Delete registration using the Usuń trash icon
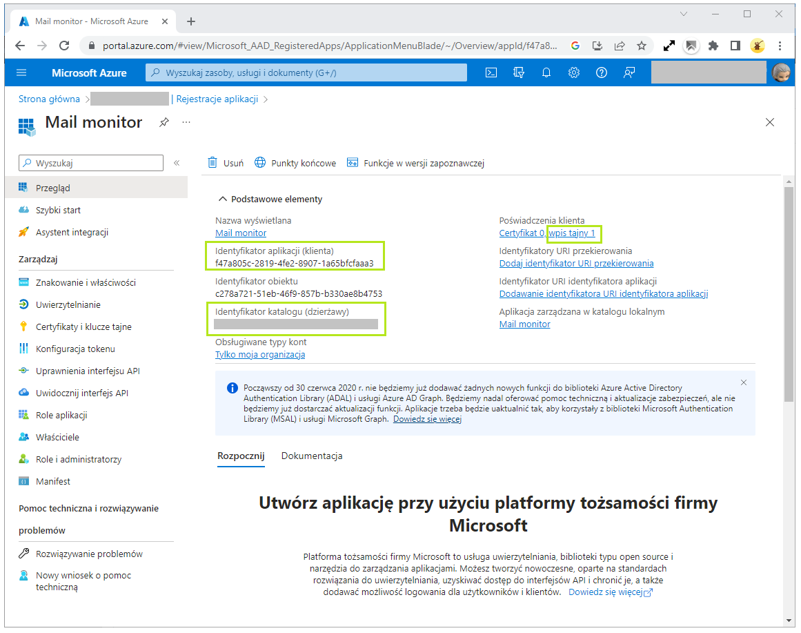This screenshot has height=633, width=801. tap(226, 162)
